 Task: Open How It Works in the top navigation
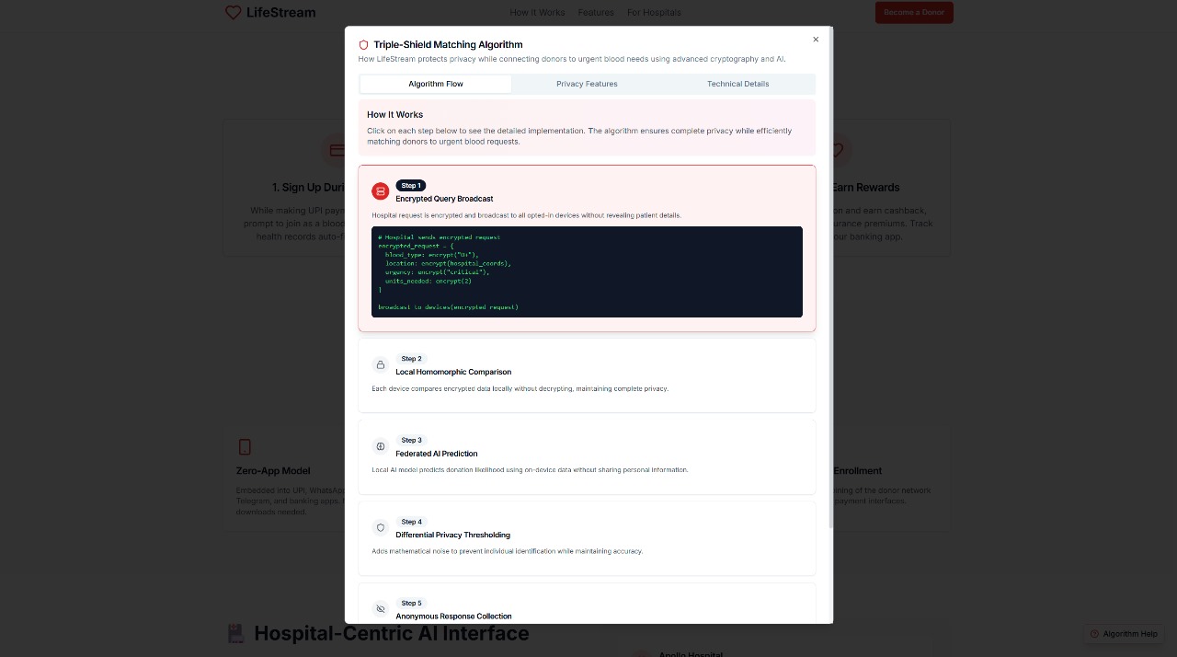click(537, 13)
